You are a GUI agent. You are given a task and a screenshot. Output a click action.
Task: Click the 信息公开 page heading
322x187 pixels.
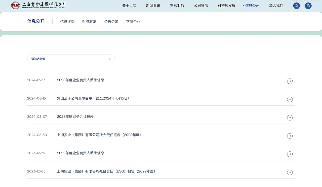(x=36, y=21)
